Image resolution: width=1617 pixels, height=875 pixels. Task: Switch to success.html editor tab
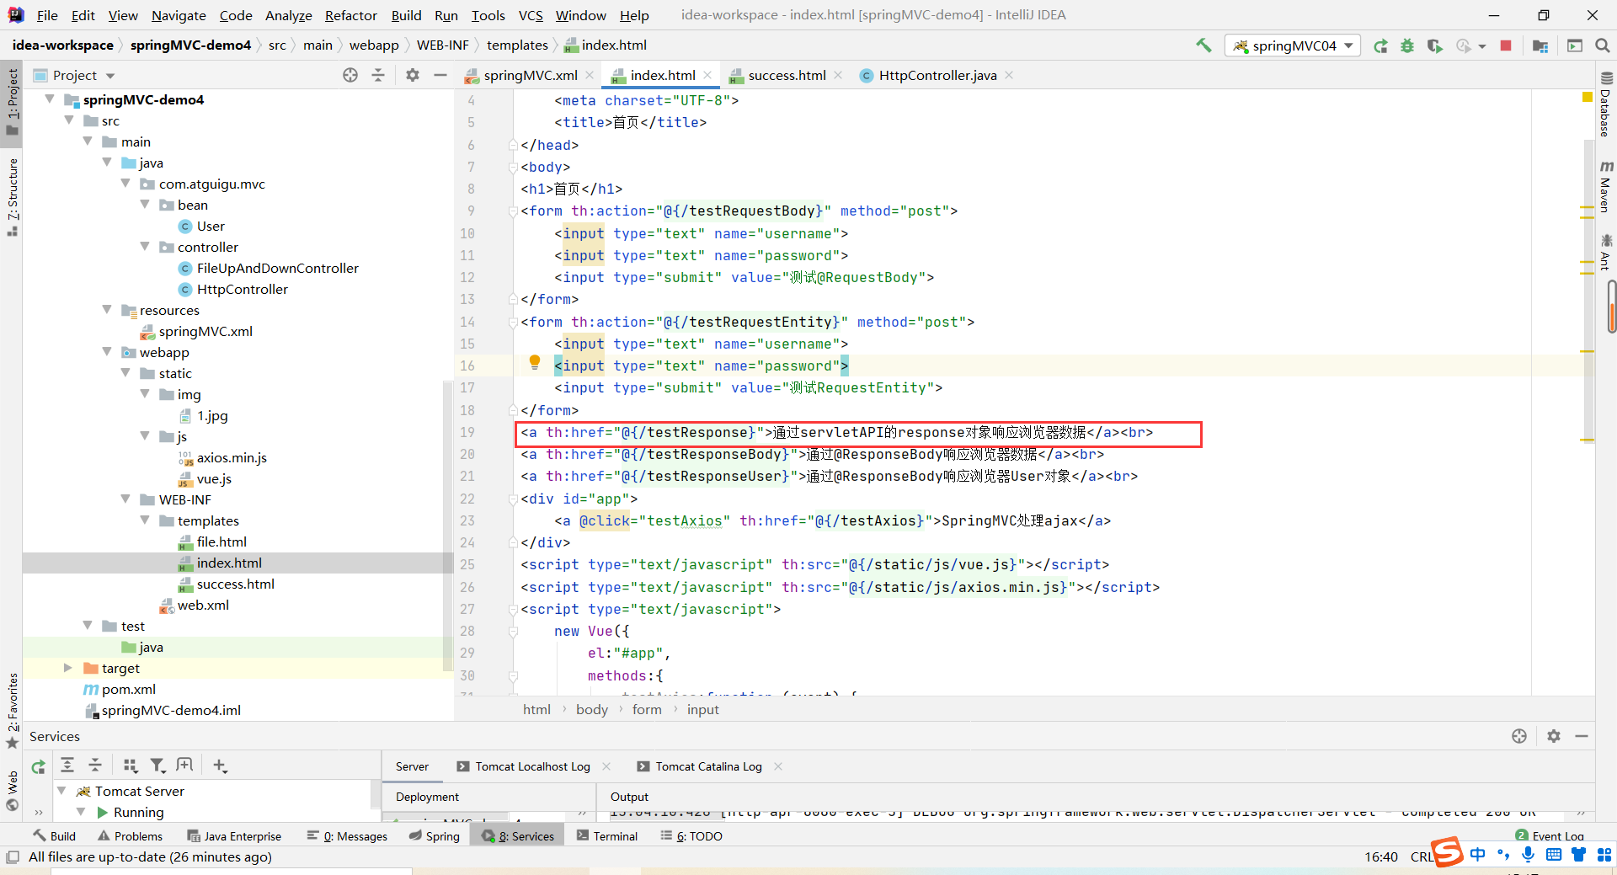pyautogui.click(x=787, y=75)
